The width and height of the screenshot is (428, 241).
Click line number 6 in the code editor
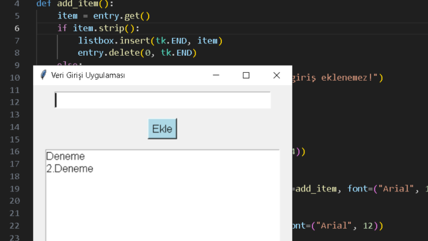(17, 28)
